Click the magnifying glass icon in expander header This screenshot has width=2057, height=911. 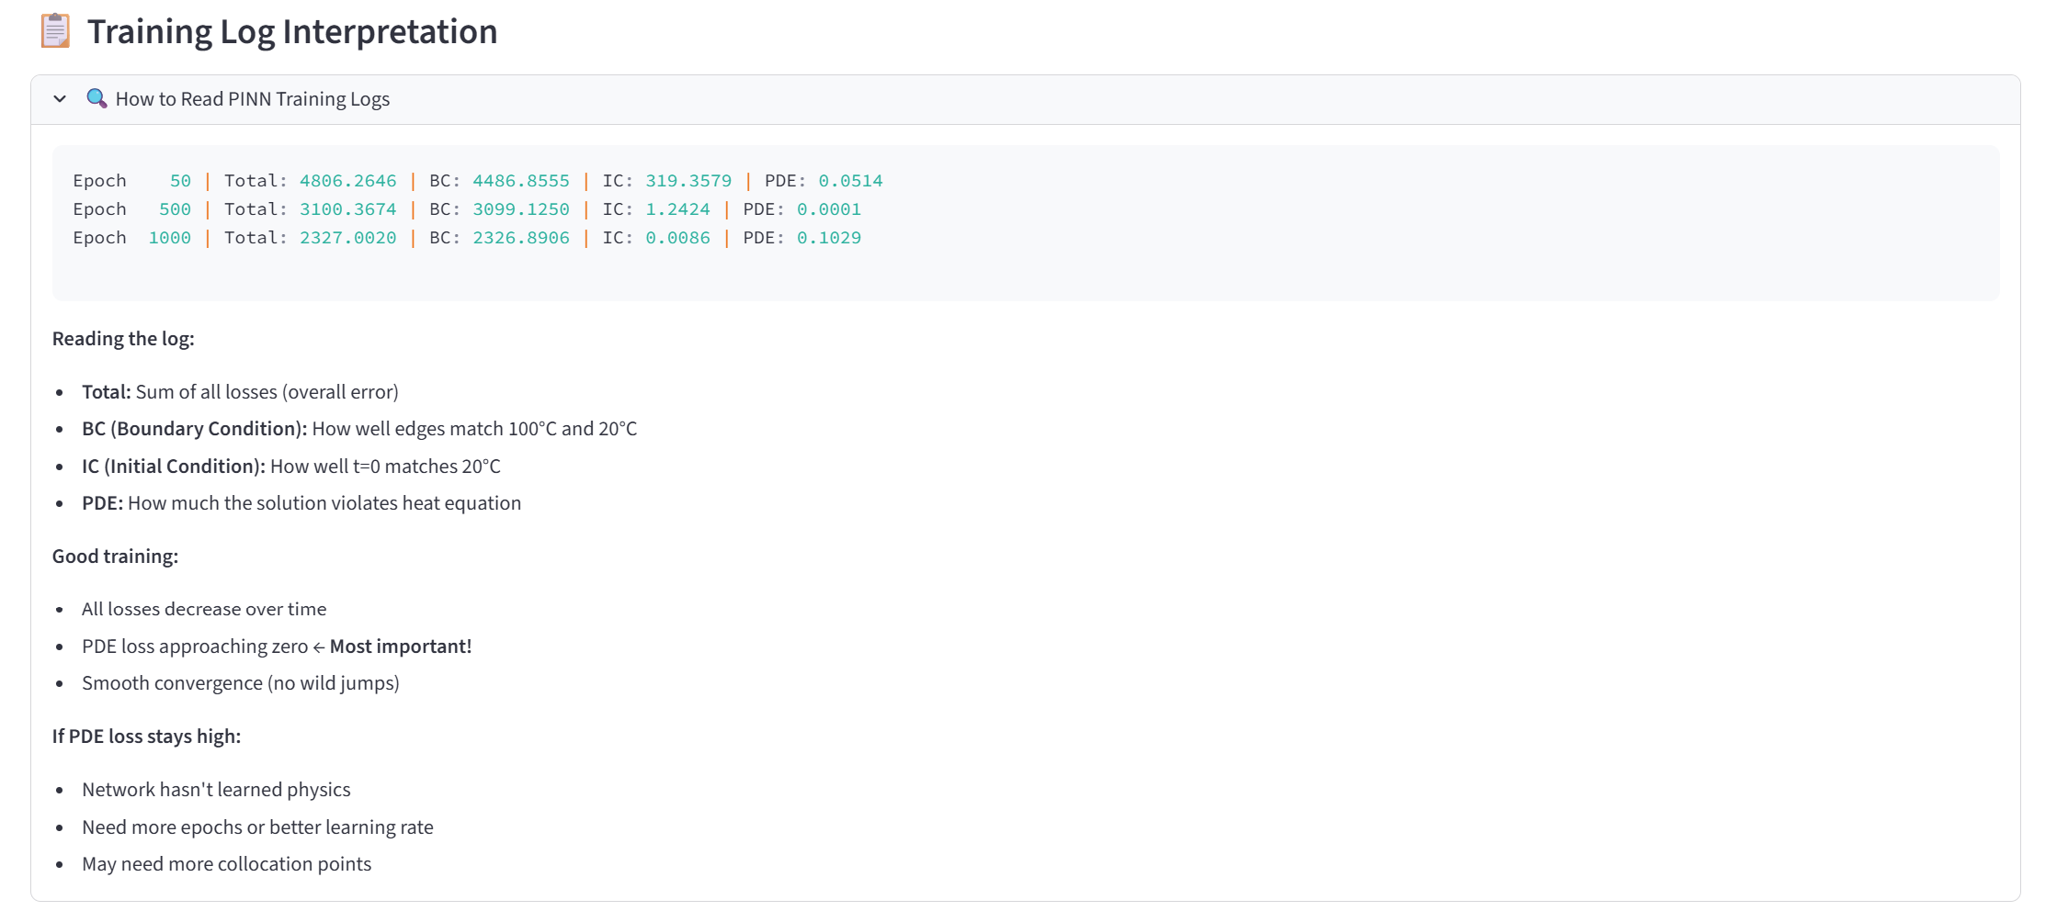pyautogui.click(x=97, y=98)
